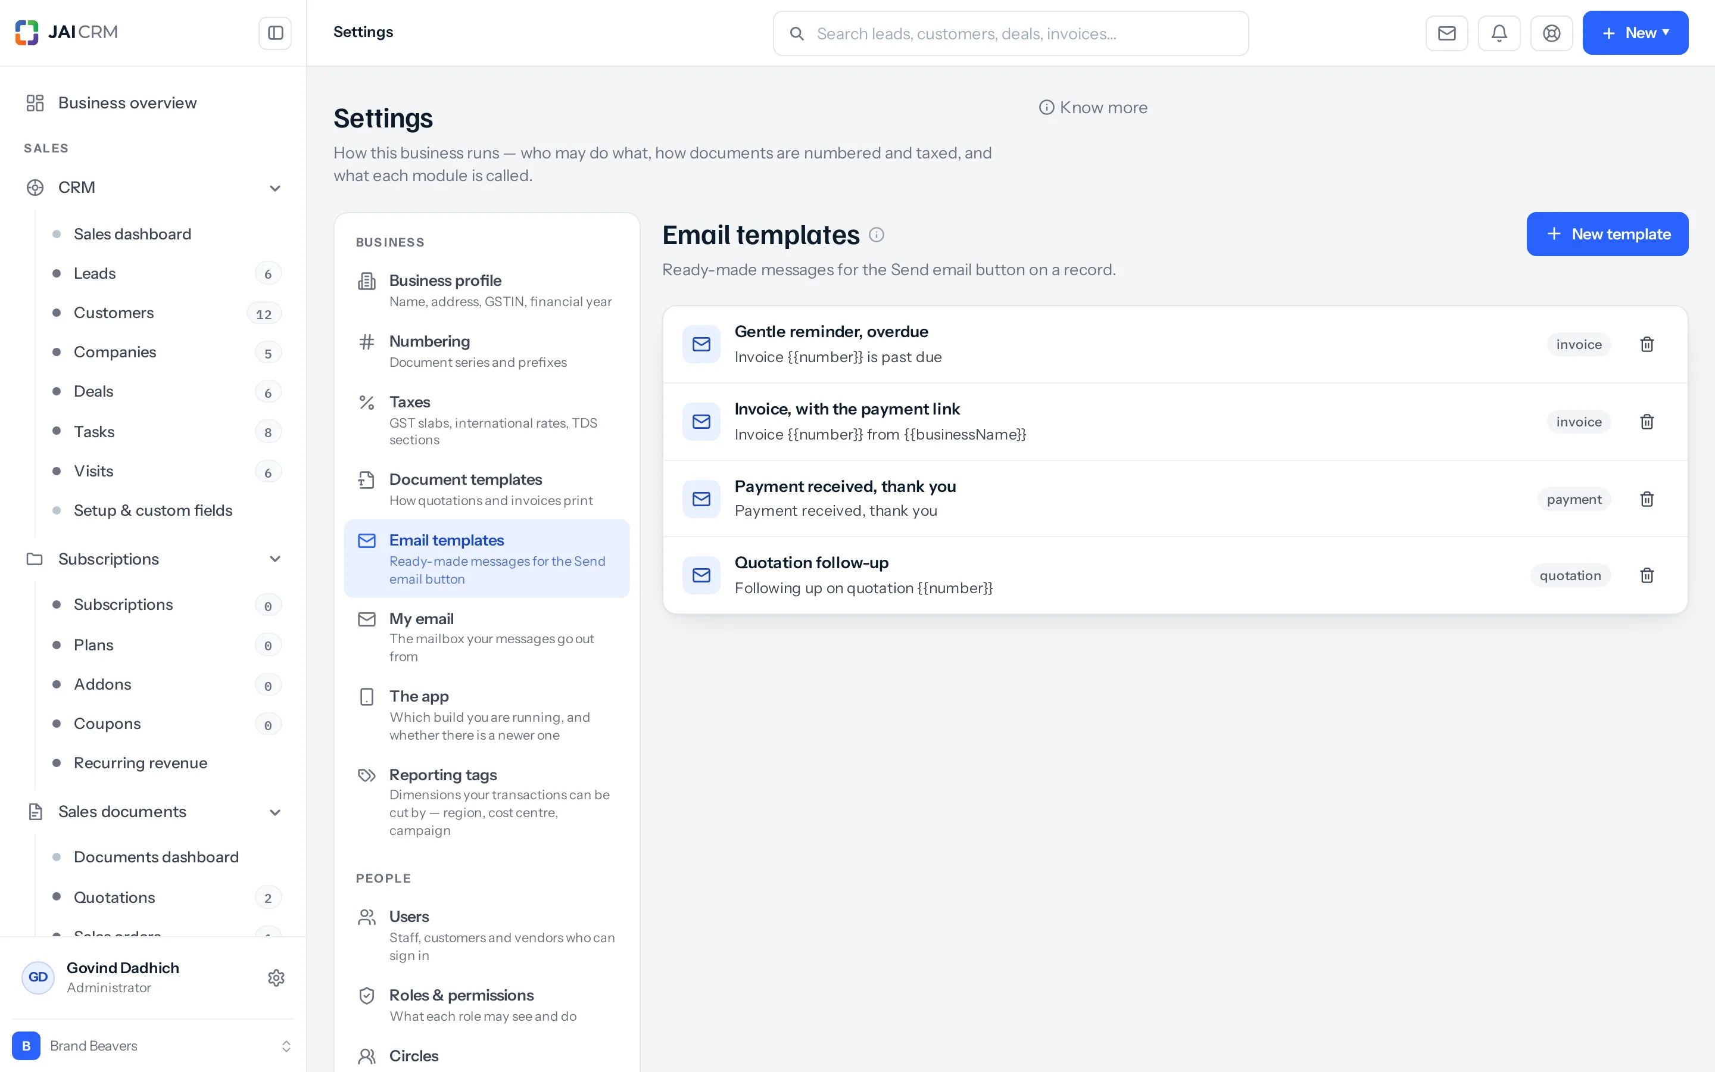This screenshot has width=1715, height=1072.
Task: Click envelope icon of Quotation follow-up row
Action: 701,575
